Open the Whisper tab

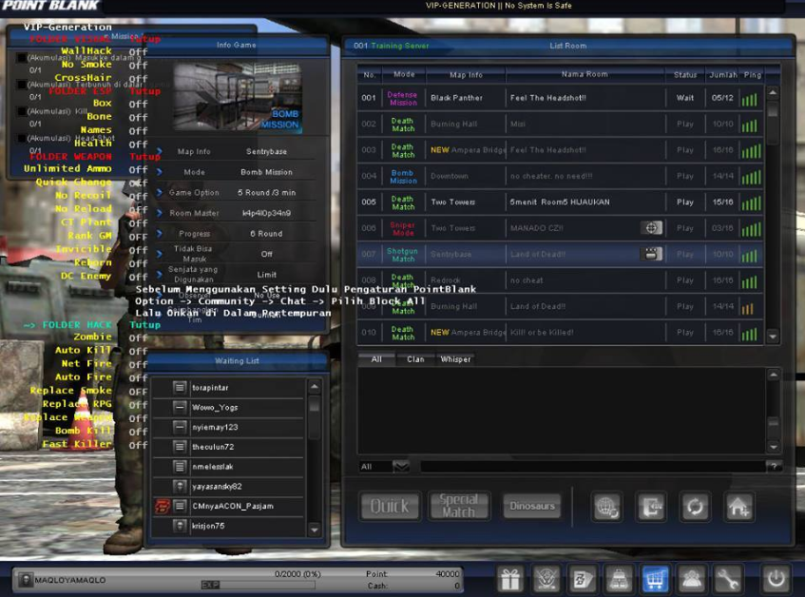point(455,359)
